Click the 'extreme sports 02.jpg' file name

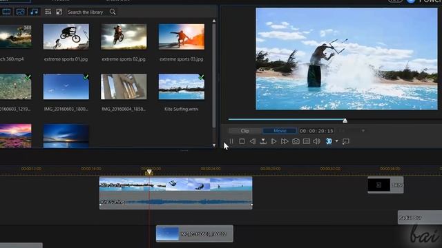[x=124, y=59]
